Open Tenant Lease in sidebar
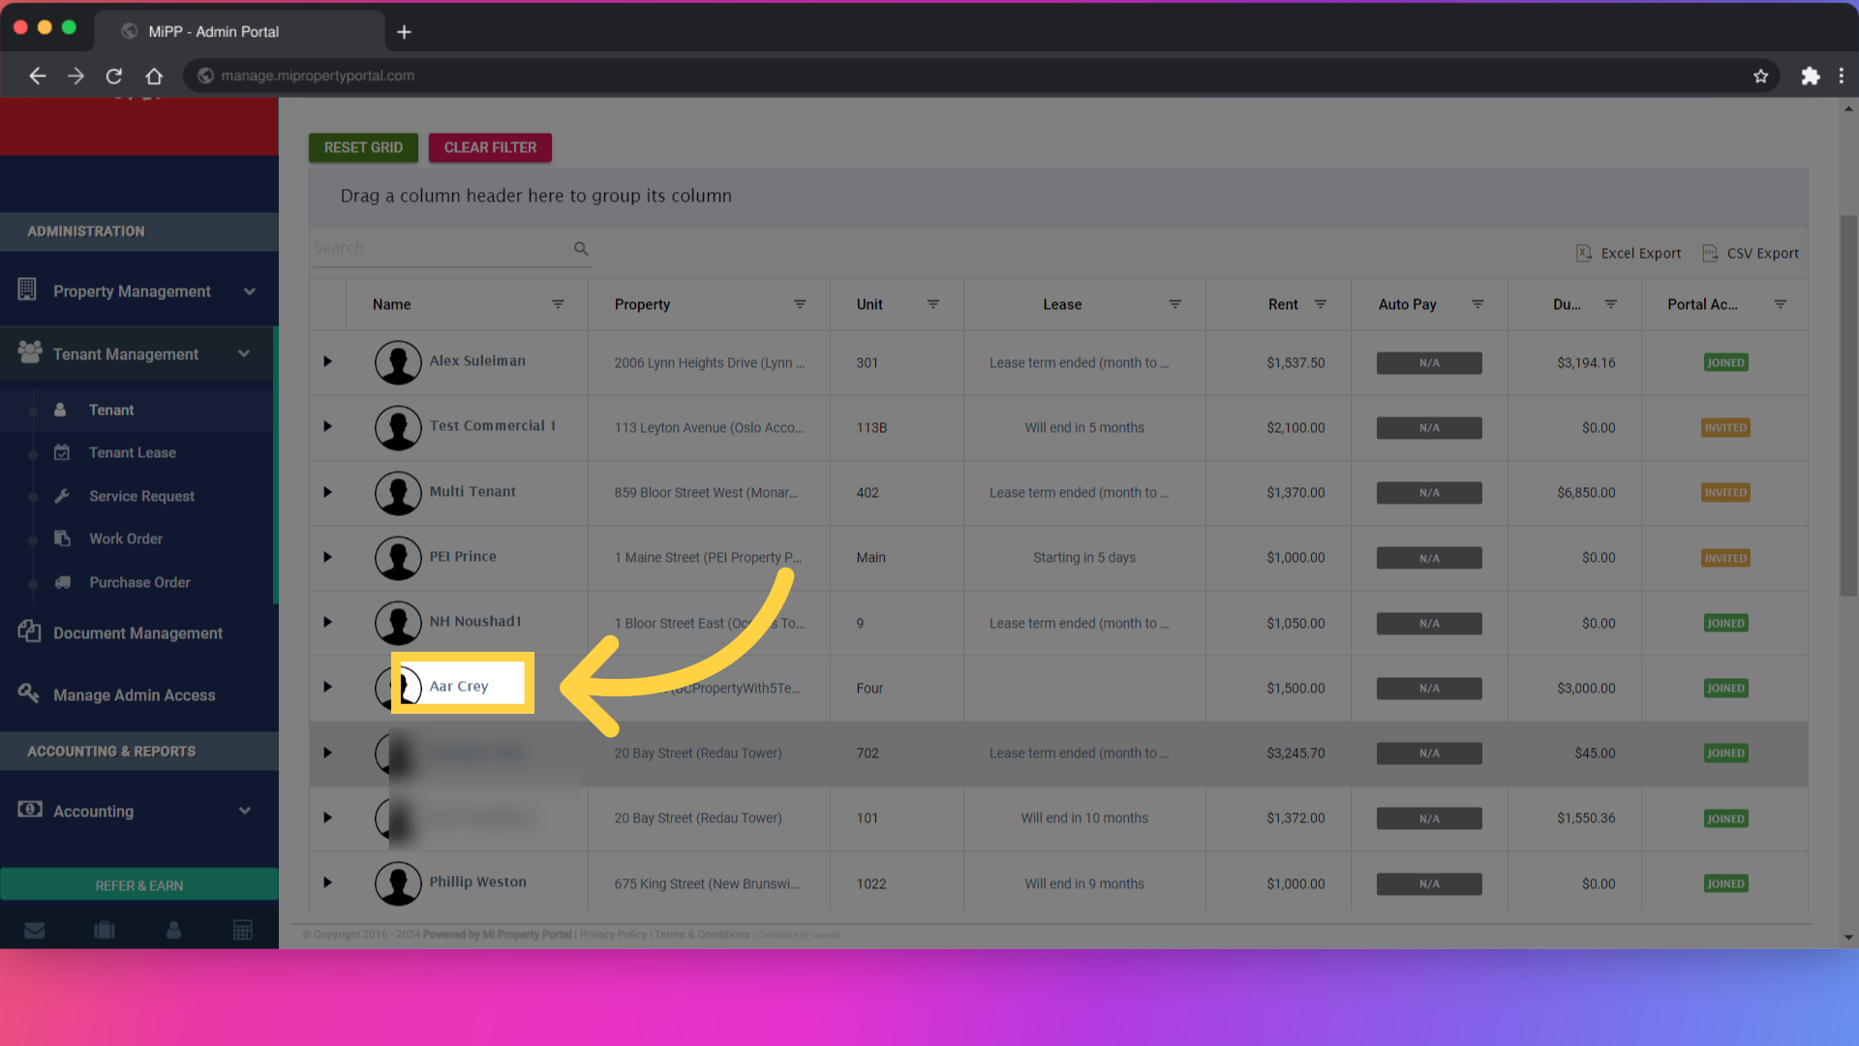Viewport: 1859px width, 1046px height. [132, 453]
